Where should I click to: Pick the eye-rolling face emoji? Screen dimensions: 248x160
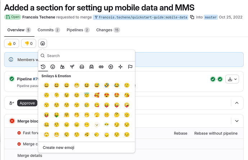tap(46, 134)
